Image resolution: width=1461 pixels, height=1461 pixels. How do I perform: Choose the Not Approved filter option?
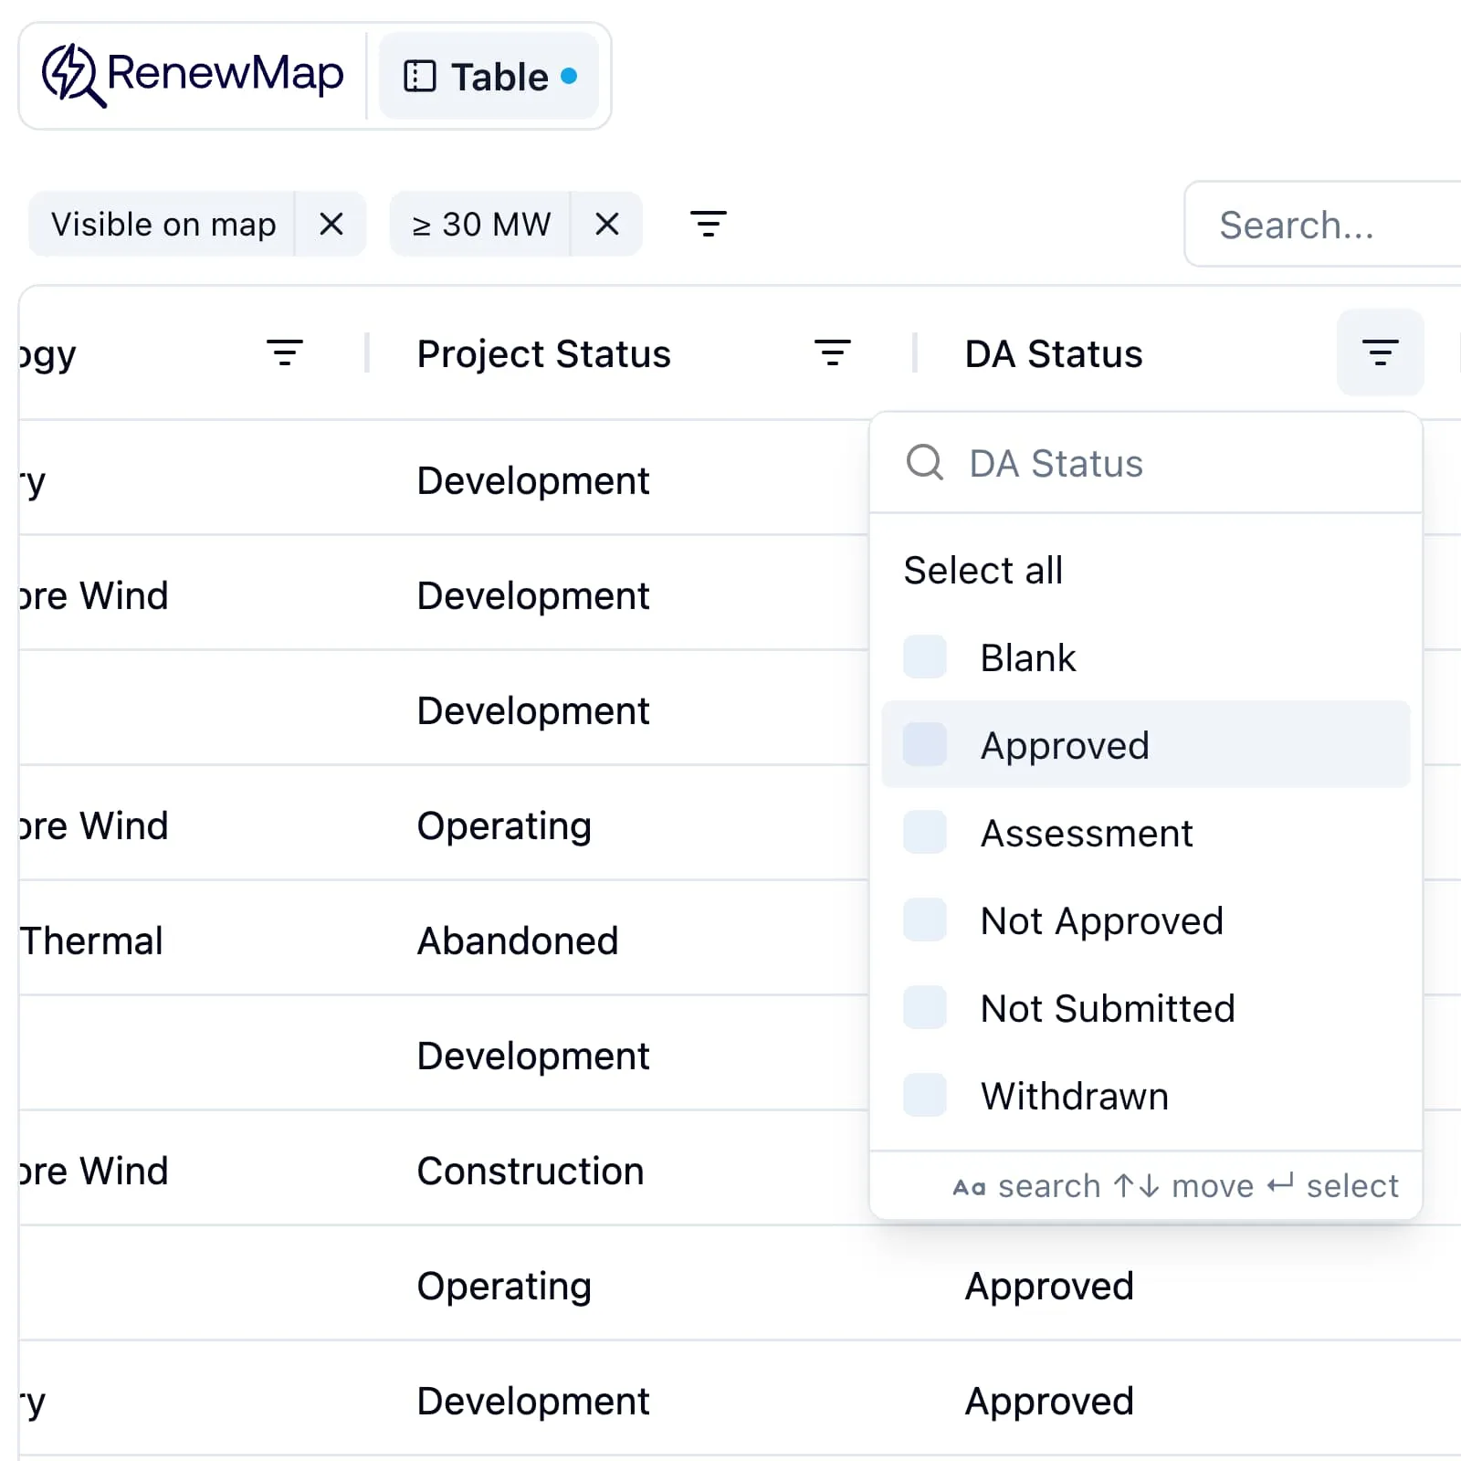924,919
